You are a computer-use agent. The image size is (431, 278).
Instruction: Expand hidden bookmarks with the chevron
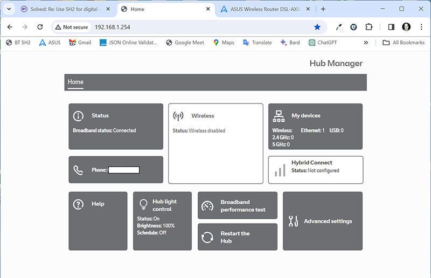(366, 43)
